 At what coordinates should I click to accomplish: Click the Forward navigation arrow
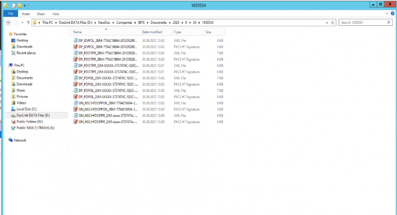pyautogui.click(x=16, y=23)
